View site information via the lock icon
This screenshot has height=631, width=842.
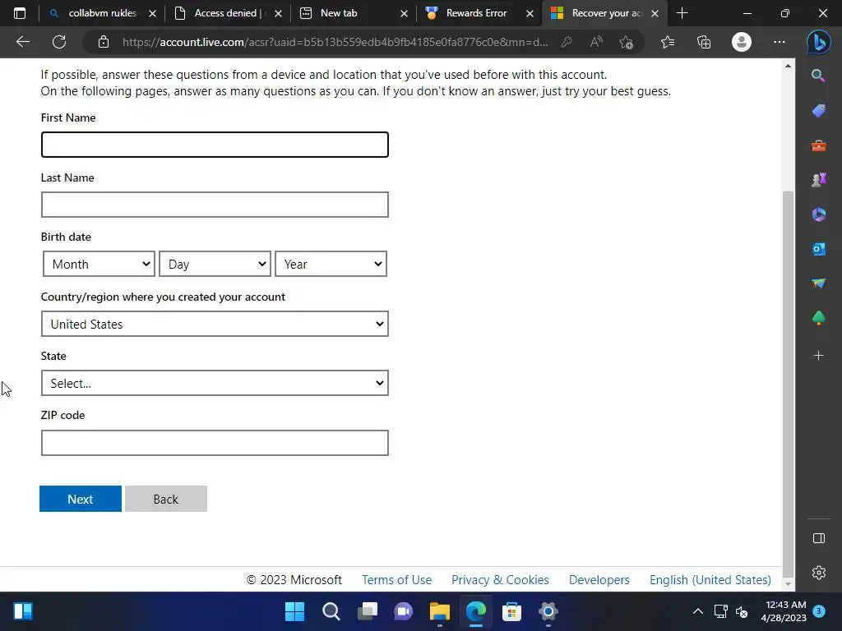pyautogui.click(x=104, y=42)
